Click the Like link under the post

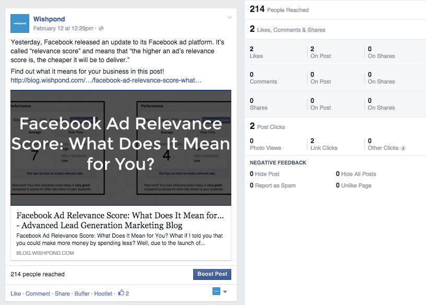(16, 294)
